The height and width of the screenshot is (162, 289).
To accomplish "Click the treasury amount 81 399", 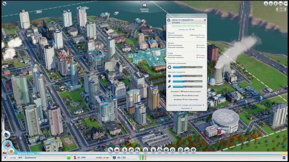I will coord(81,157).
